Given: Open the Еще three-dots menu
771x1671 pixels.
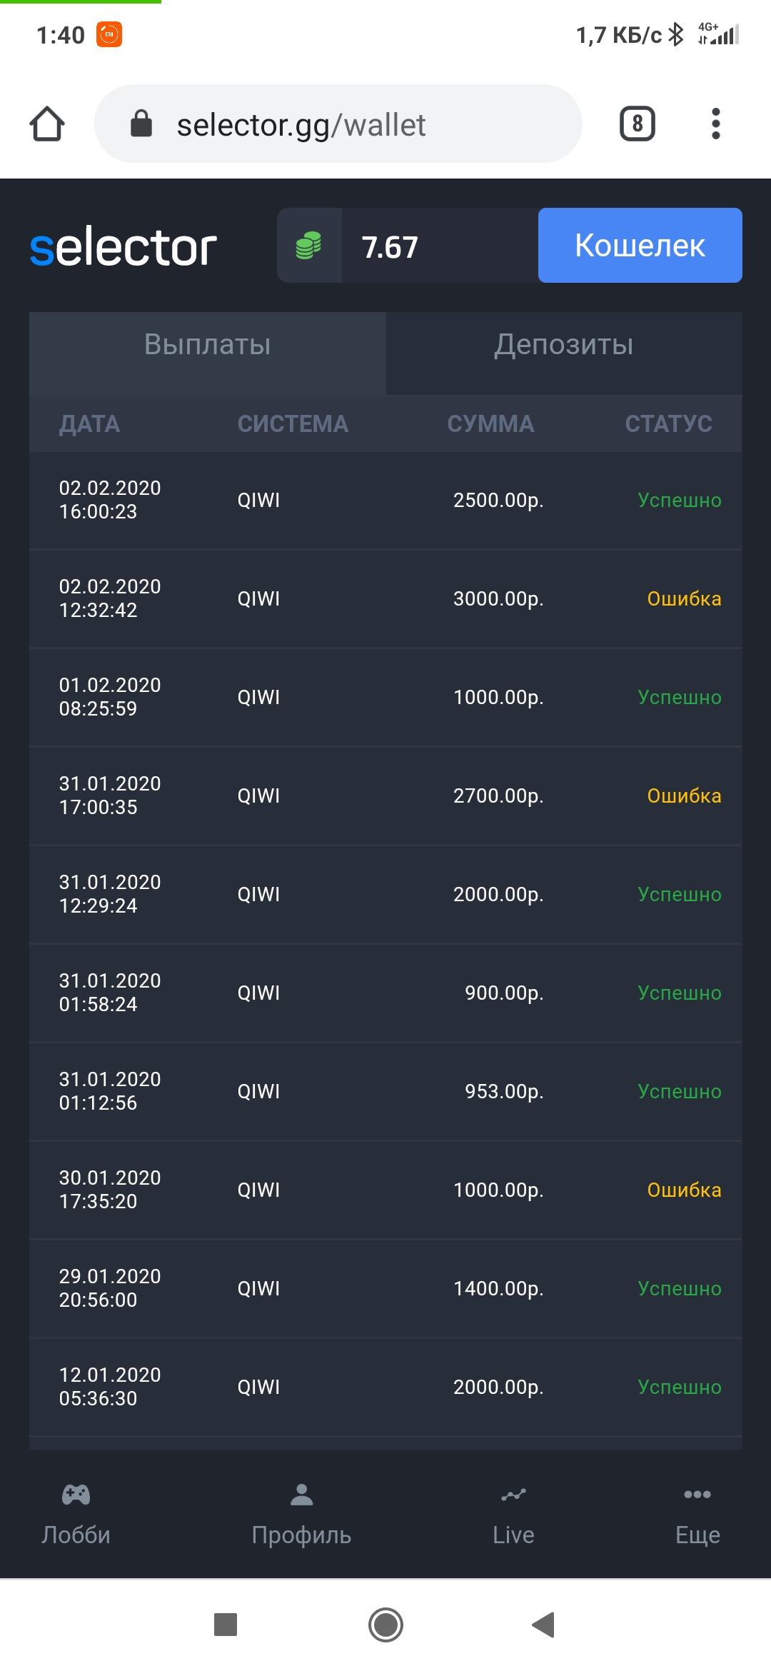Looking at the screenshot, I should (x=697, y=1495).
